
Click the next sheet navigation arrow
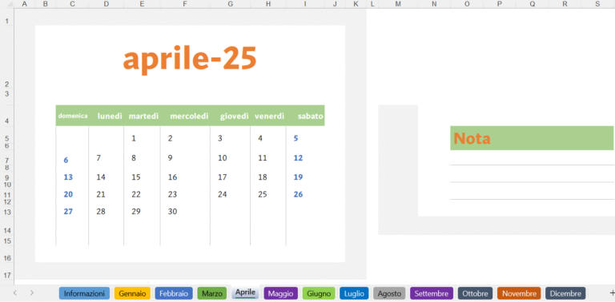pyautogui.click(x=32, y=293)
